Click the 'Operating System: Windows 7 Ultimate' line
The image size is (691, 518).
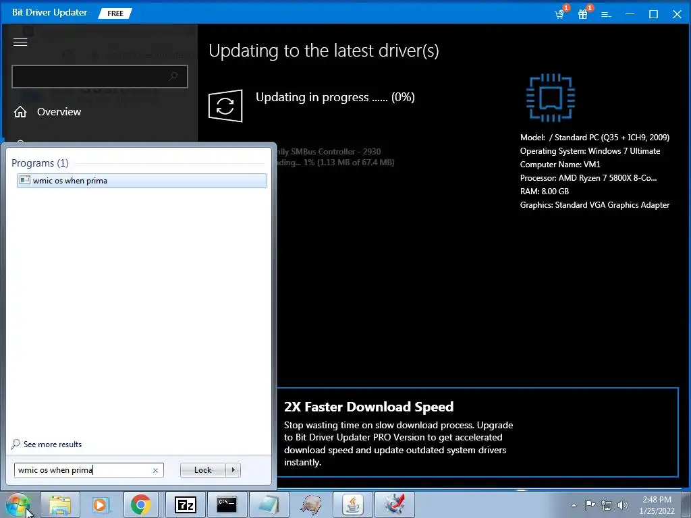click(x=590, y=151)
